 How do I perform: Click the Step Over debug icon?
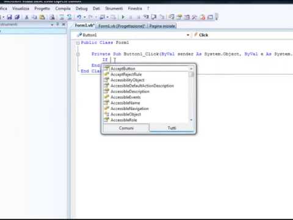[x=154, y=17]
